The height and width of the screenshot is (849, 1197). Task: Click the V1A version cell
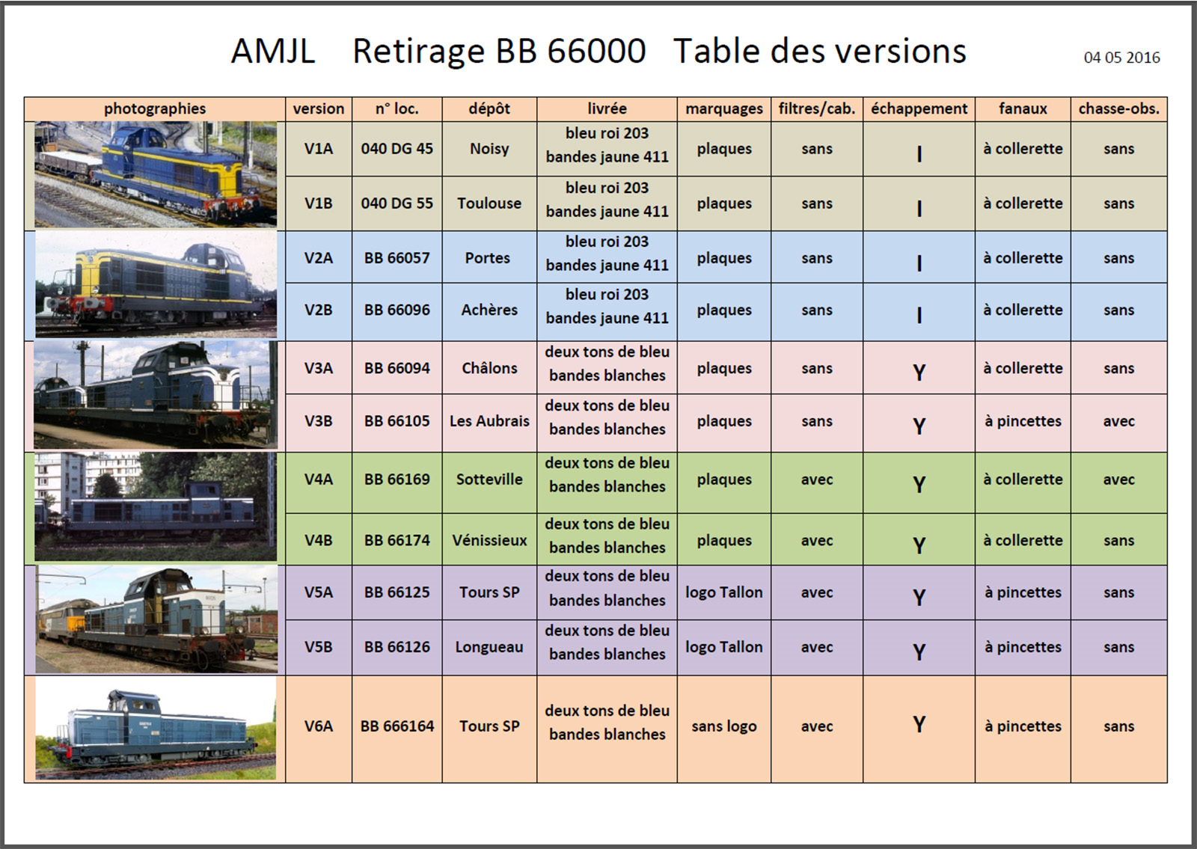pos(319,149)
